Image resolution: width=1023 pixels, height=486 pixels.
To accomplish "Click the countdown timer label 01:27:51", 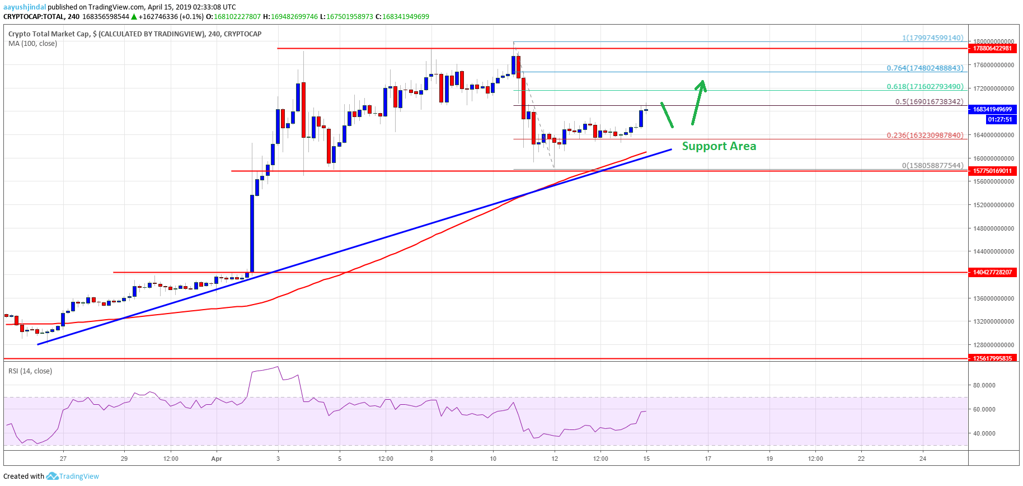I will (x=1000, y=120).
